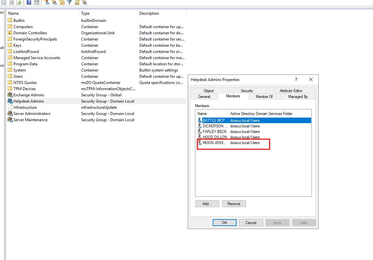Select the Exchange Admins group
This screenshot has height=260, width=373.
pyautogui.click(x=28, y=95)
